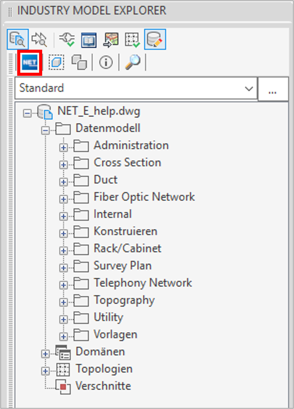Click the binoculars find icon
Viewport: 294px width, 409px height.
click(39, 39)
